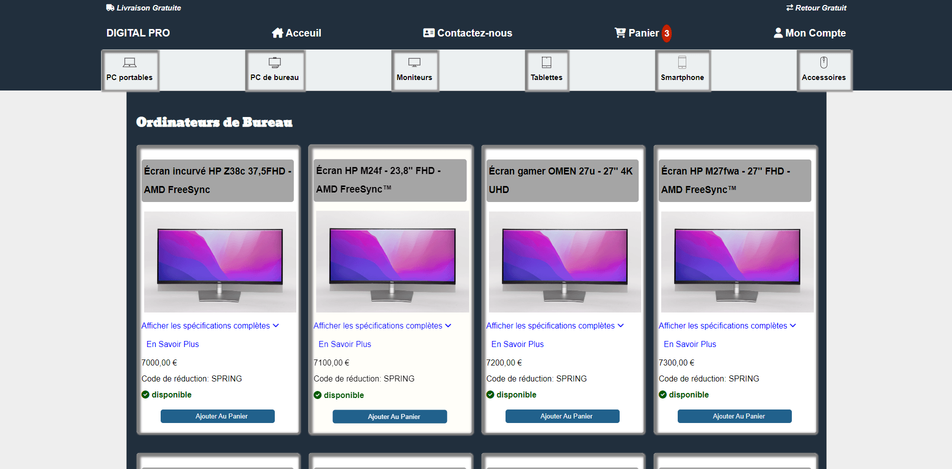Add HP Z38c monitor to cart
This screenshot has width=952, height=469.
point(218,416)
